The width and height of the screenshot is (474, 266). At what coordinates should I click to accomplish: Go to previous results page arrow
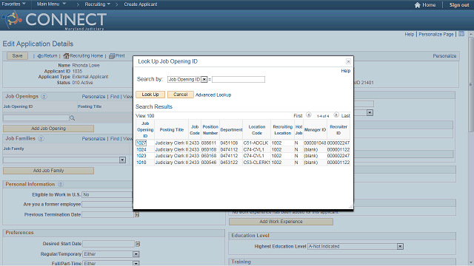pyautogui.click(x=309, y=115)
